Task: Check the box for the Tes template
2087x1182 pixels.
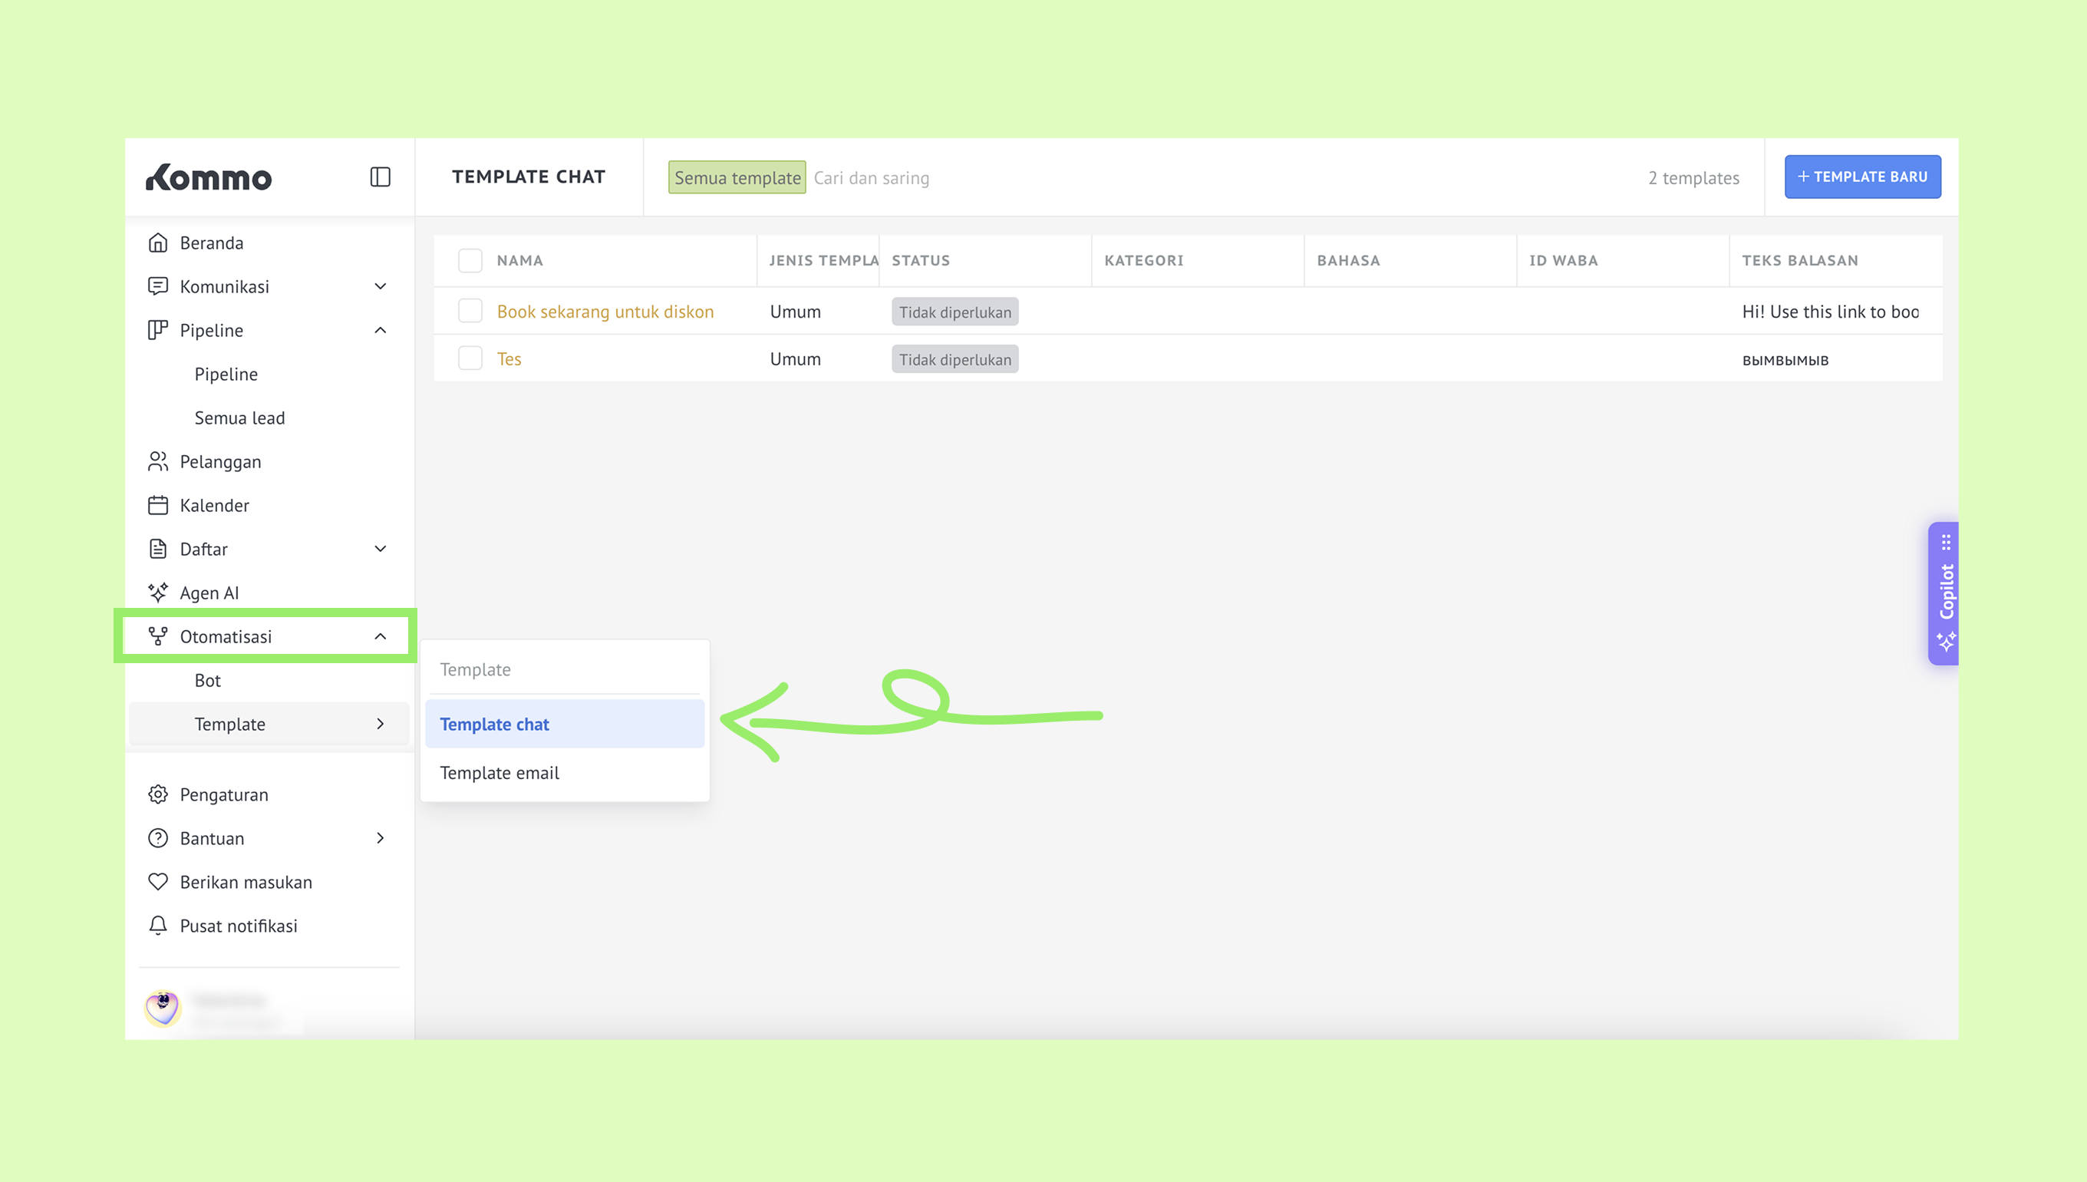Action: (470, 359)
